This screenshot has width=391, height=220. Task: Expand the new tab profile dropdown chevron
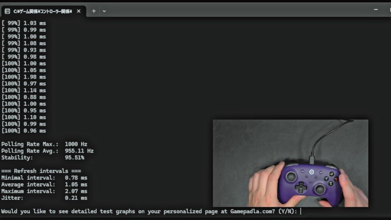[104, 11]
